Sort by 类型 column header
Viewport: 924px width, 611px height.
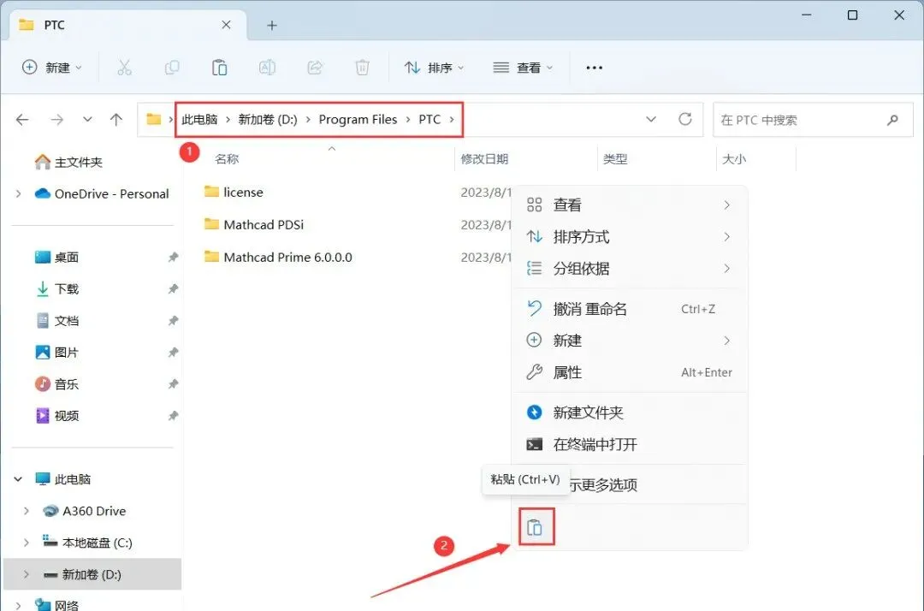pyautogui.click(x=615, y=159)
